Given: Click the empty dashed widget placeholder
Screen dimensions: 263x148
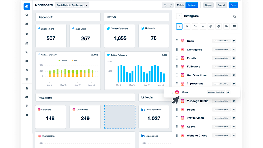Looking at the screenshot, I should (x=120, y=117).
